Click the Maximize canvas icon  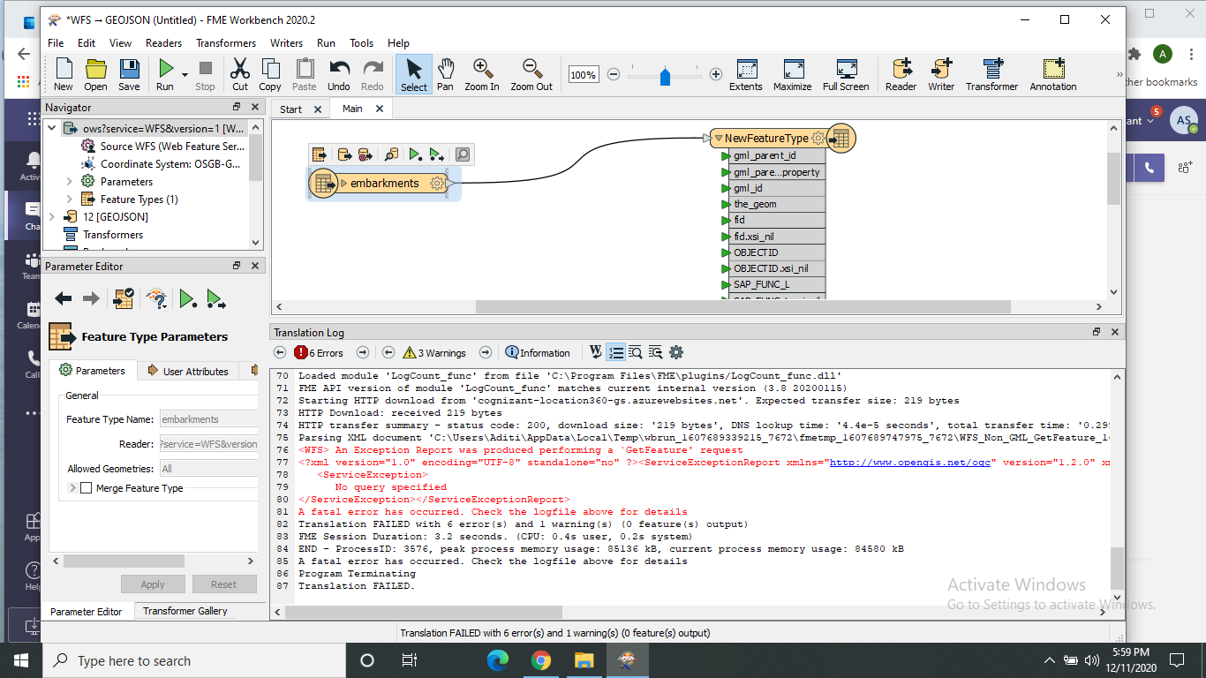click(x=793, y=74)
